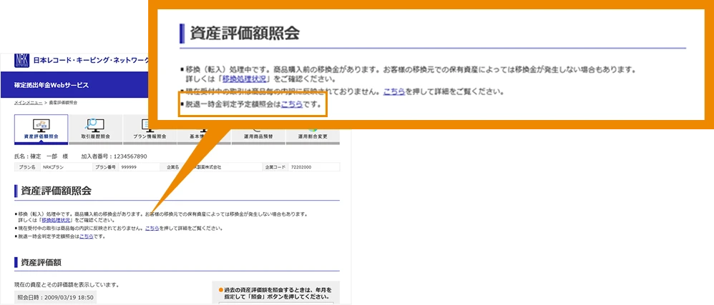714x305 pixels.
Task: Switch to the 取引履歴照会 tab
Action: click(96, 129)
